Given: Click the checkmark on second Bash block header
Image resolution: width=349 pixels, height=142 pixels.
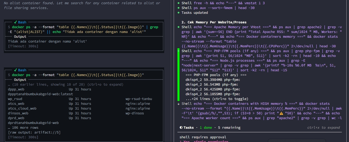Looking at the screenshot, I should coord(15,70).
